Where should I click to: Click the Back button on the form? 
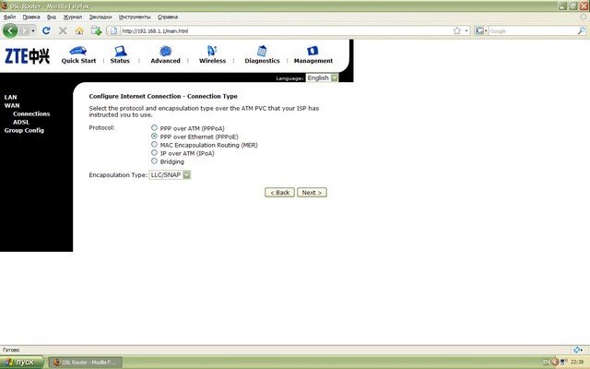(279, 192)
